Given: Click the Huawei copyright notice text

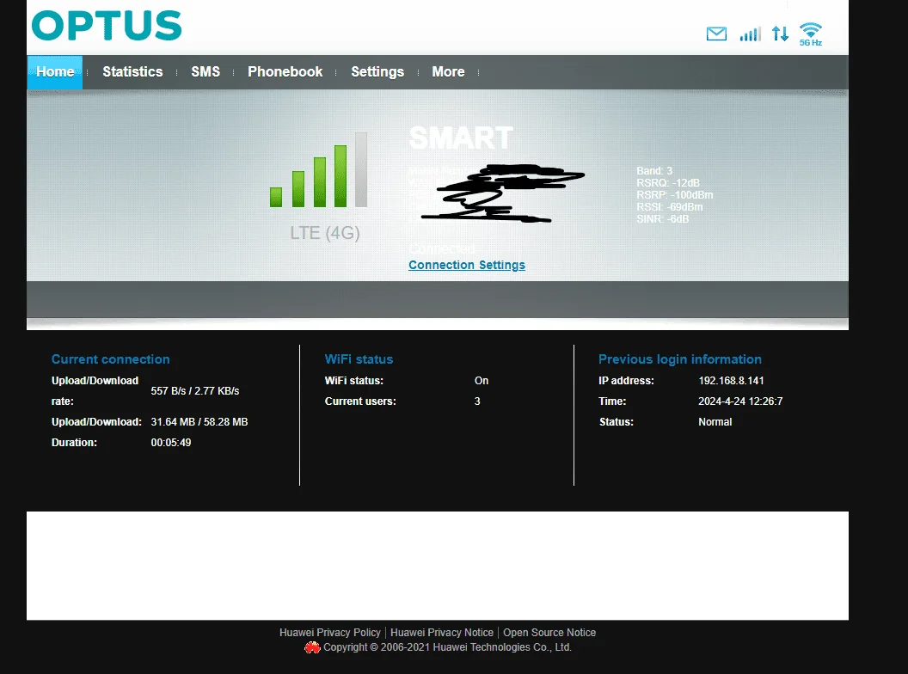Looking at the screenshot, I should (447, 647).
